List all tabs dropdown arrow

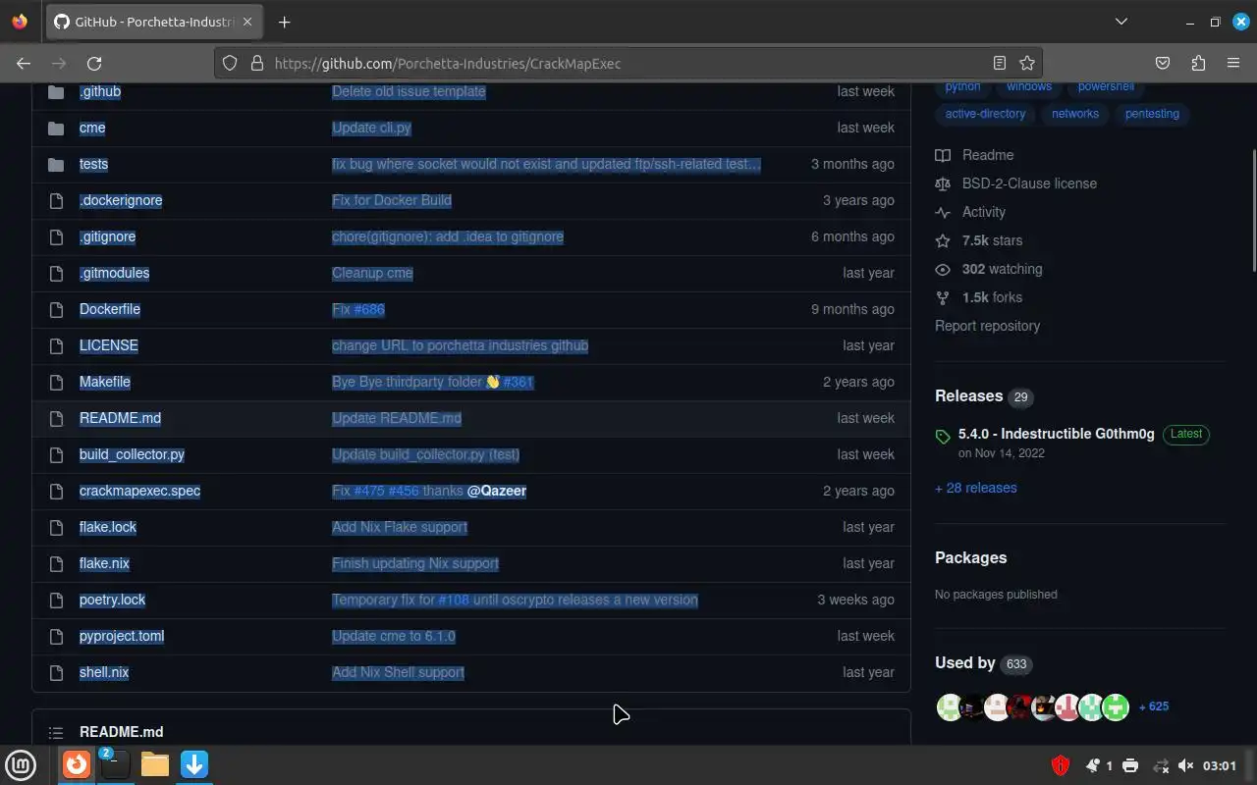pos(1121,22)
